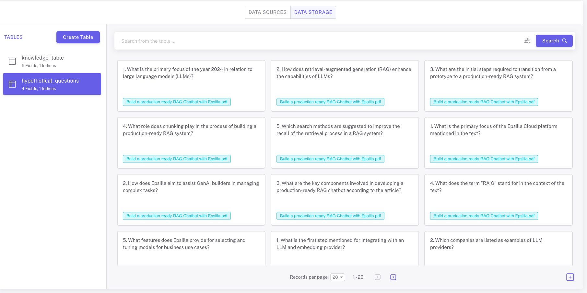Click the search filter settings sliders icon

point(527,41)
